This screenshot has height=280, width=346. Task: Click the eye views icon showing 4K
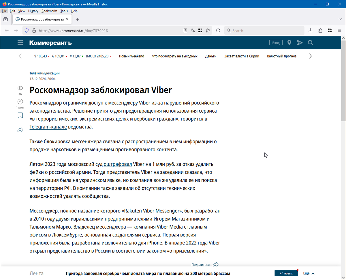click(x=20, y=88)
